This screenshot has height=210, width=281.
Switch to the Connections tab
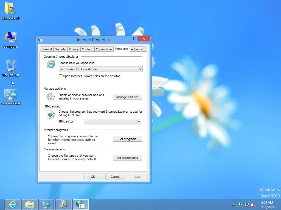point(104,49)
